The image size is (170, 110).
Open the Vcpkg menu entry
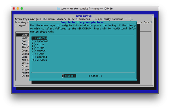pos(25,54)
